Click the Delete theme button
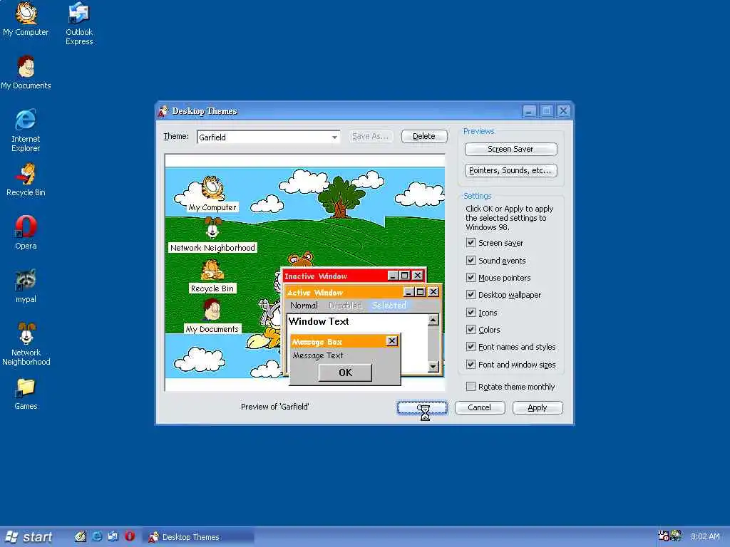Screen dimensions: 730x547 tap(424, 136)
